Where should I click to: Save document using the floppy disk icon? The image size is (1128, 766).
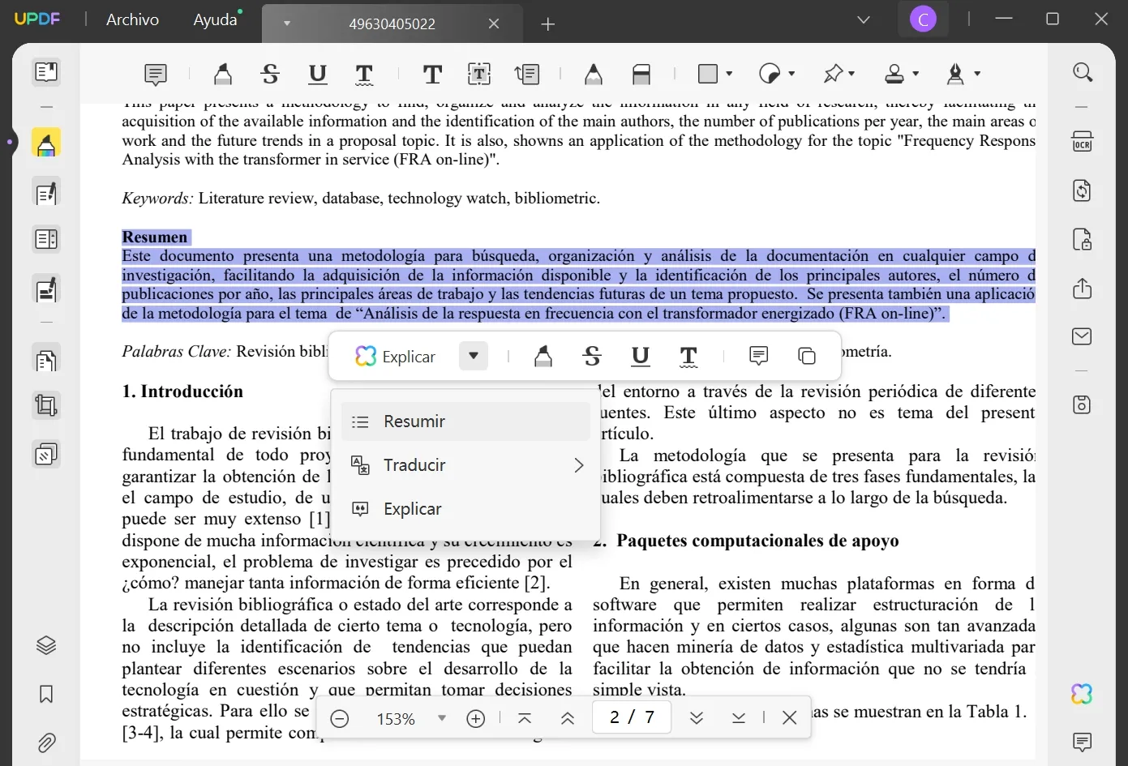coord(1082,404)
